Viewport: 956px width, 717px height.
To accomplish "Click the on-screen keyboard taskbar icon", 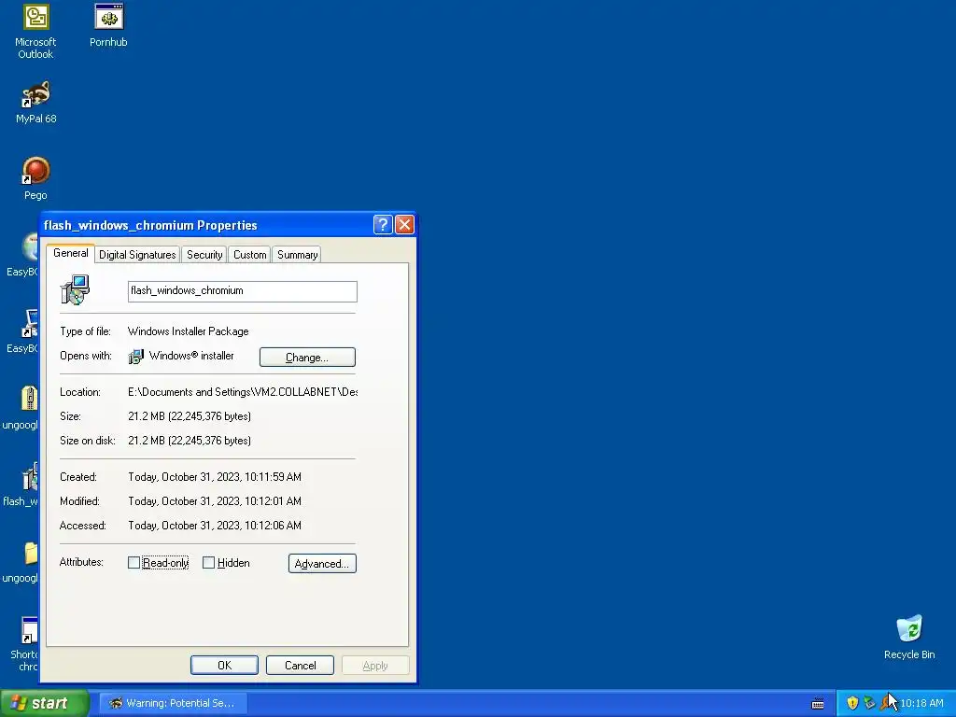I will [x=818, y=704].
